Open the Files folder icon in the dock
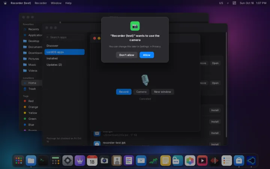270x169 pixels. 31,161
